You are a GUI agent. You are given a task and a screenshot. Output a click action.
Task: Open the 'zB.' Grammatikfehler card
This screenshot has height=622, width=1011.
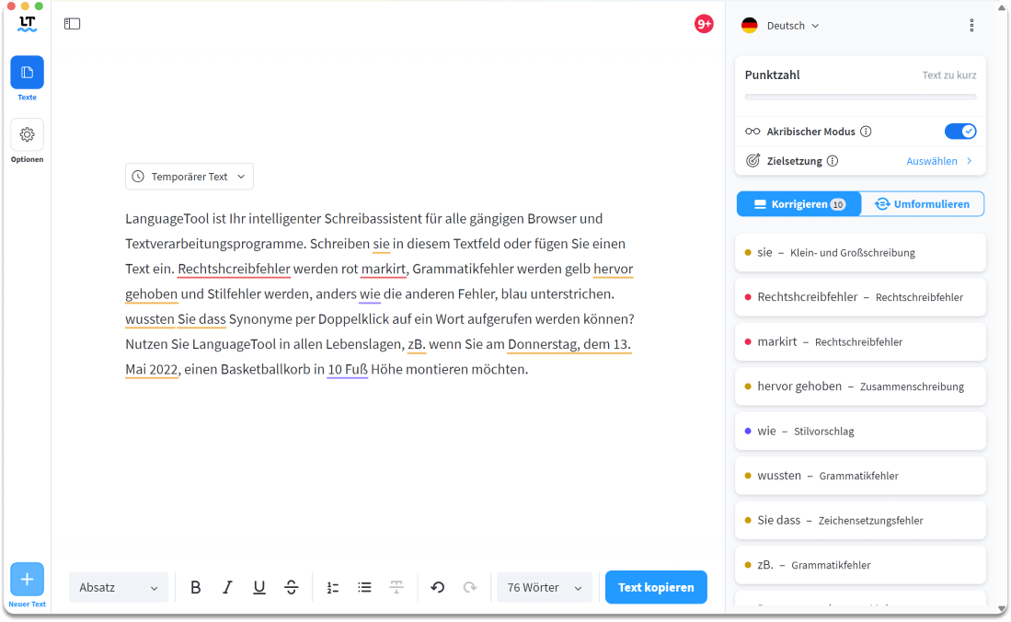click(x=860, y=565)
